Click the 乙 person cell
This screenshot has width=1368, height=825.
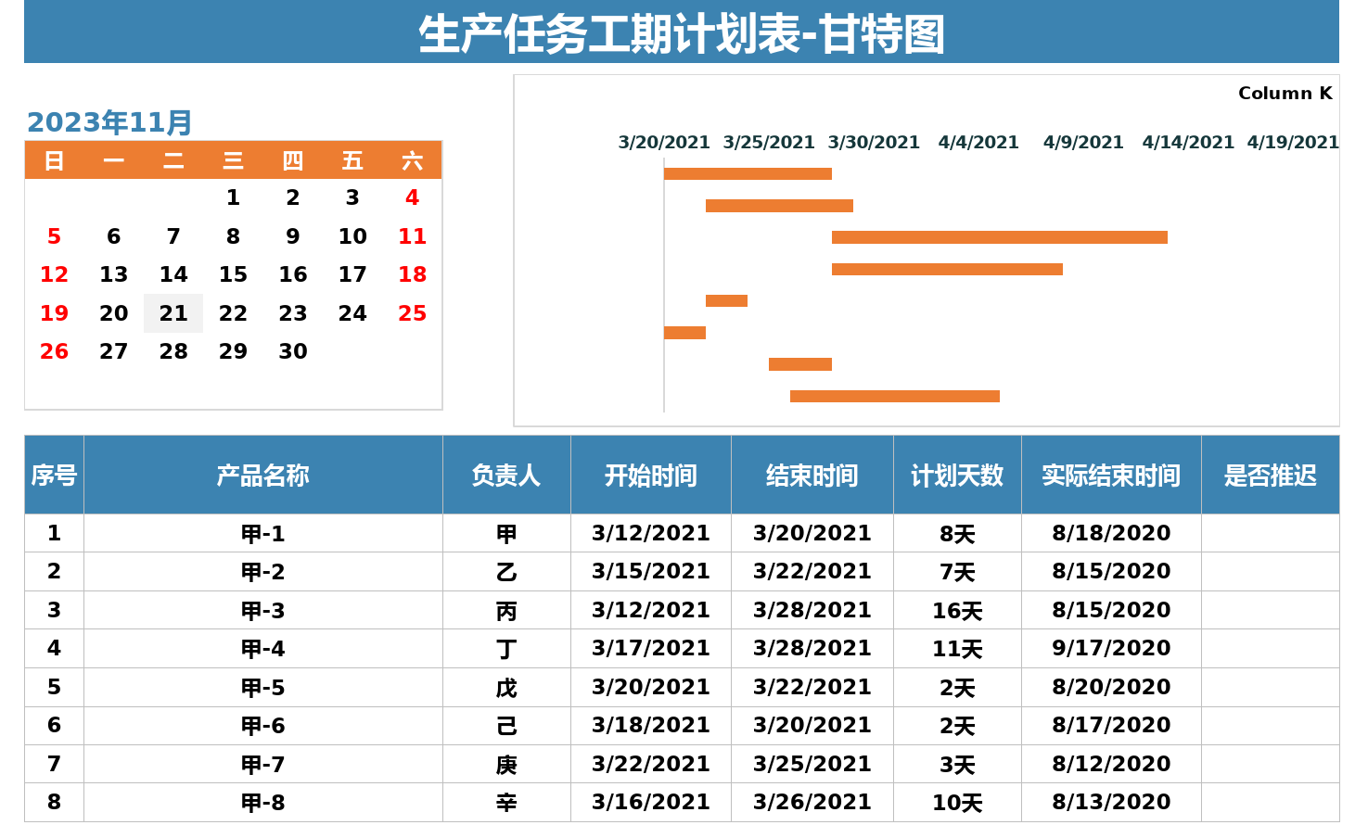pyautogui.click(x=506, y=572)
